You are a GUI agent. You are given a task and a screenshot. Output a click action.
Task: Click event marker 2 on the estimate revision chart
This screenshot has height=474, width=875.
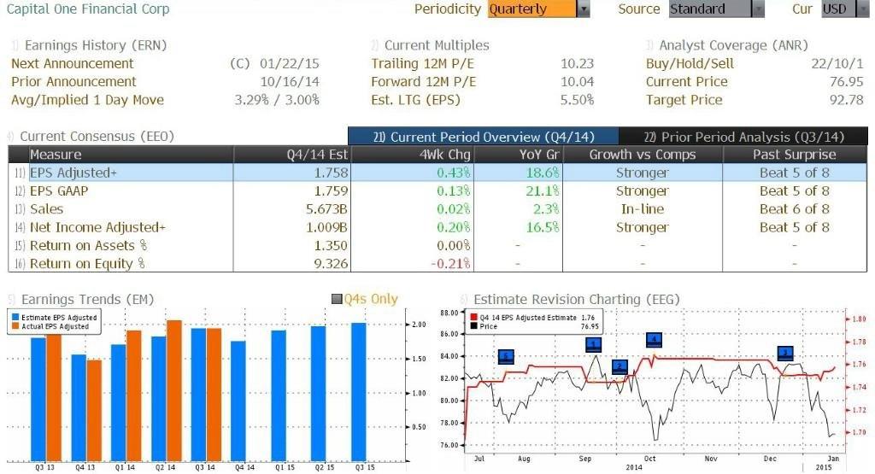pos(620,367)
